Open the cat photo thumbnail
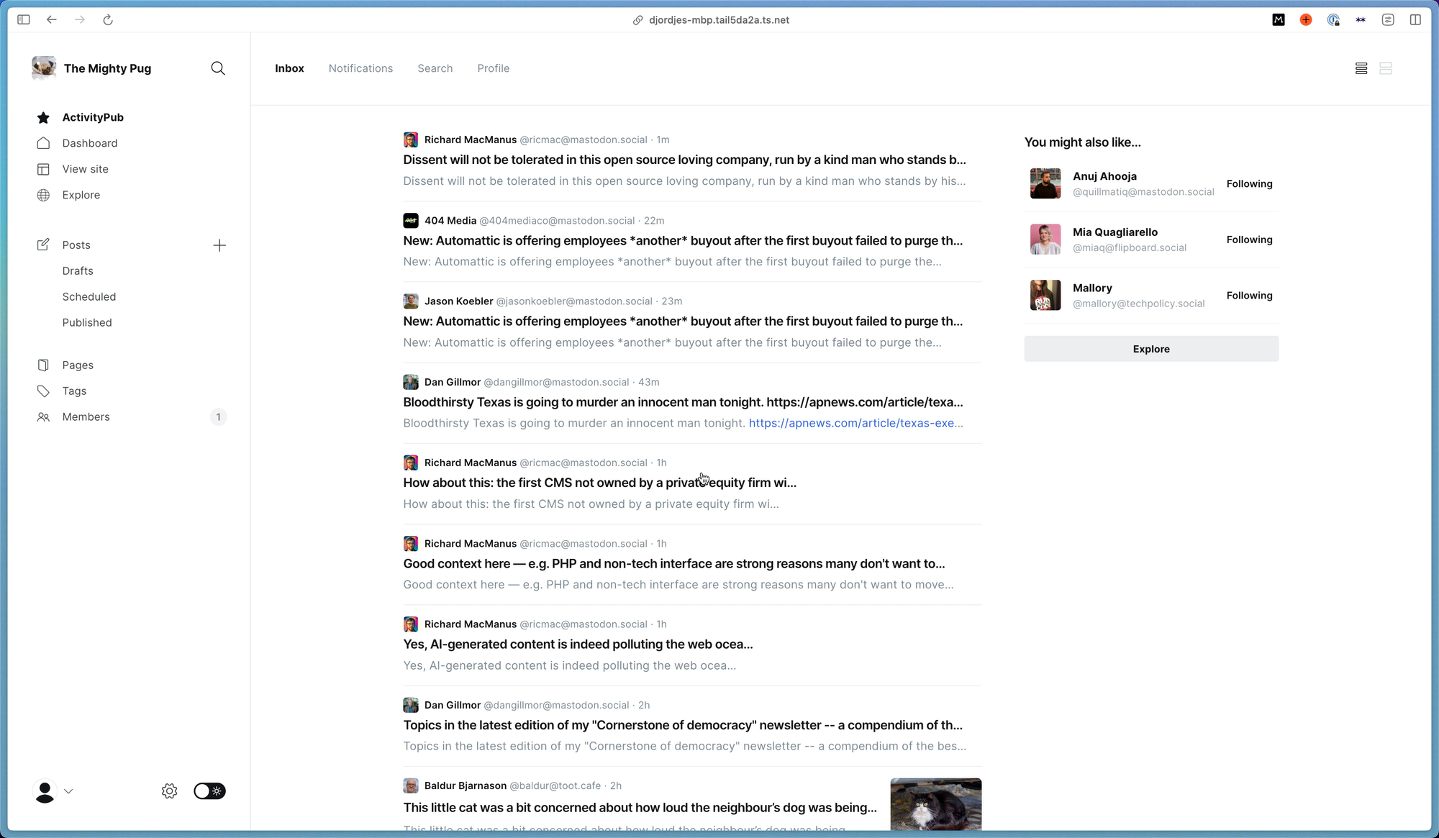 click(x=935, y=804)
